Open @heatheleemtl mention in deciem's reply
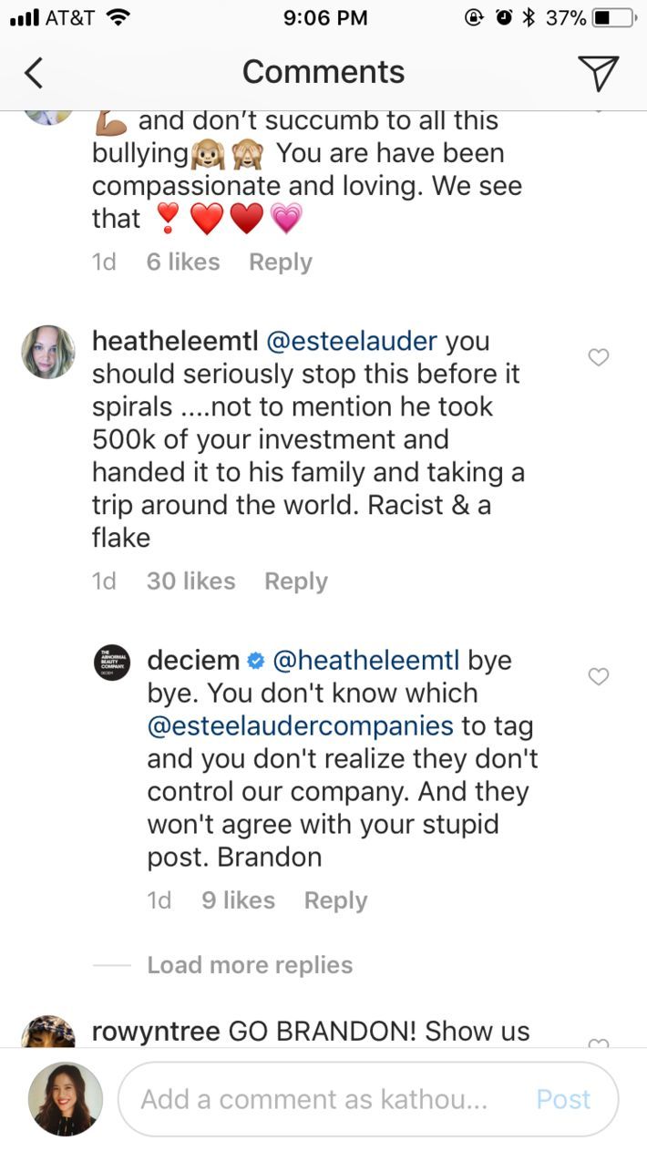The width and height of the screenshot is (647, 1151). (366, 660)
